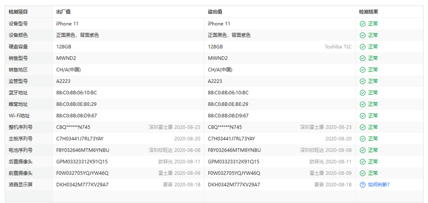
Task: Click 正面黑色，背面紫色 in the 出厂值 column
Action: pos(78,35)
